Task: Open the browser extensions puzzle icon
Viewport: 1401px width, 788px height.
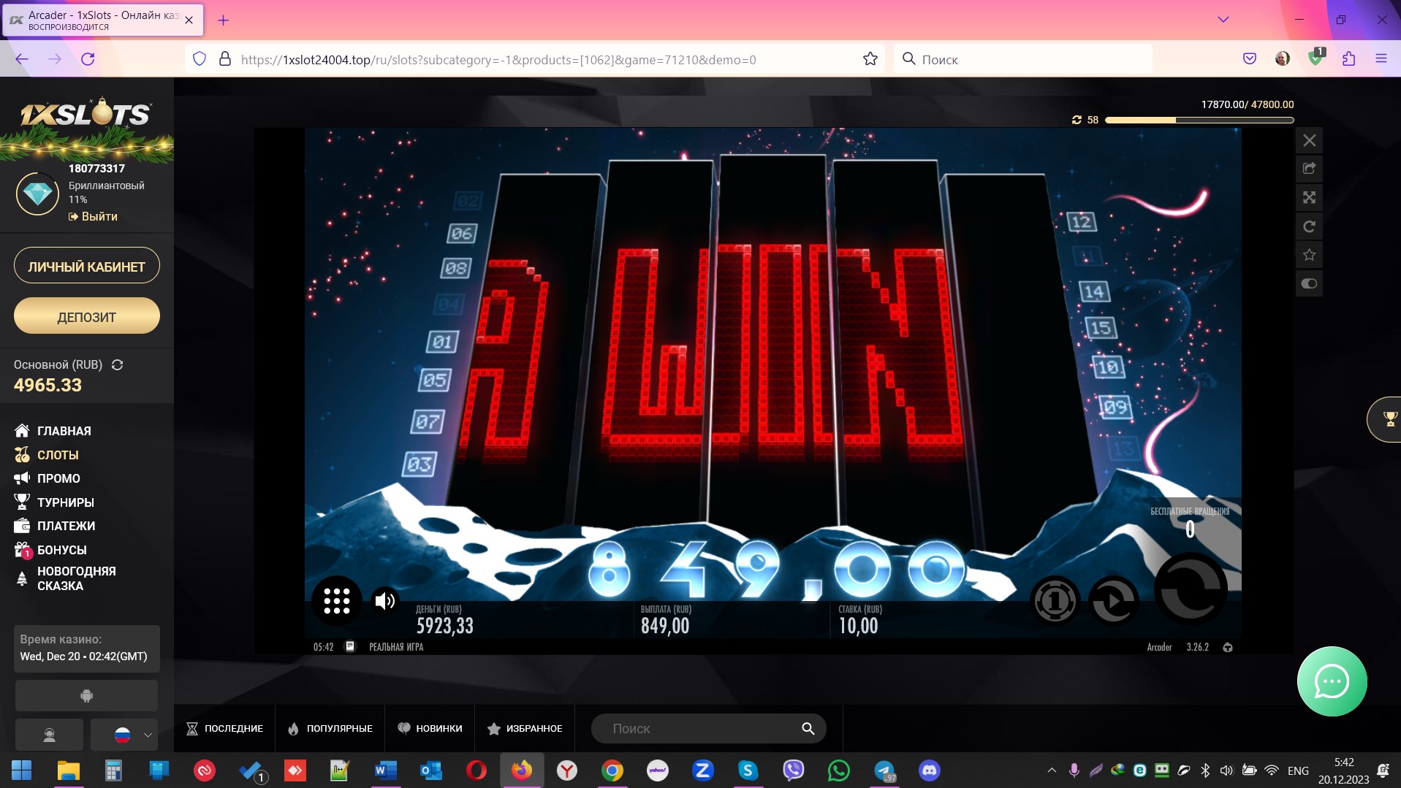Action: click(x=1349, y=59)
